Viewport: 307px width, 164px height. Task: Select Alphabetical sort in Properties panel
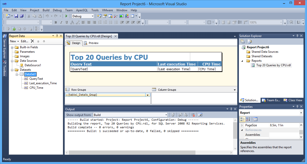tap(248, 119)
